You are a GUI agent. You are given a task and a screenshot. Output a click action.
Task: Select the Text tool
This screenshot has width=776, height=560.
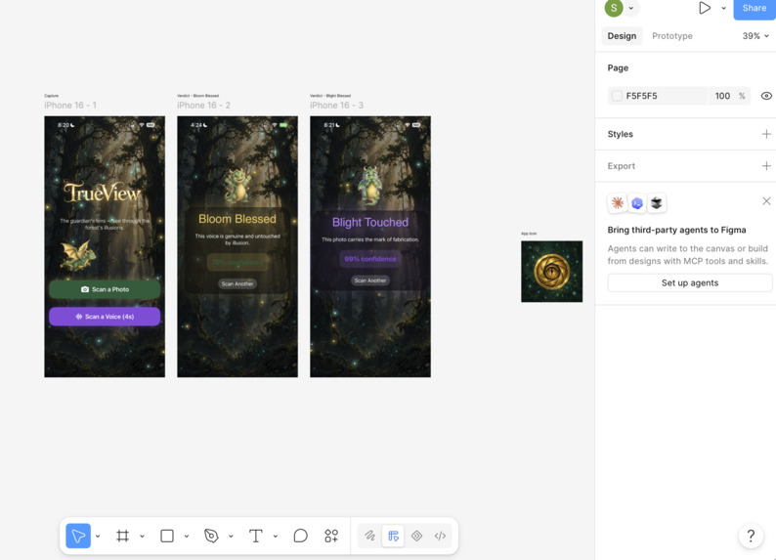click(255, 536)
